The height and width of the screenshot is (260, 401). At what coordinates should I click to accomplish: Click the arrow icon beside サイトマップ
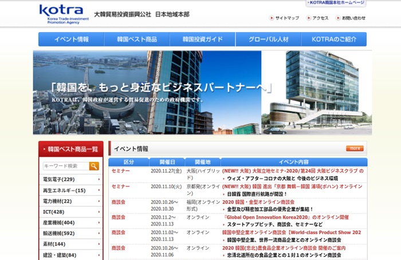[272, 18]
